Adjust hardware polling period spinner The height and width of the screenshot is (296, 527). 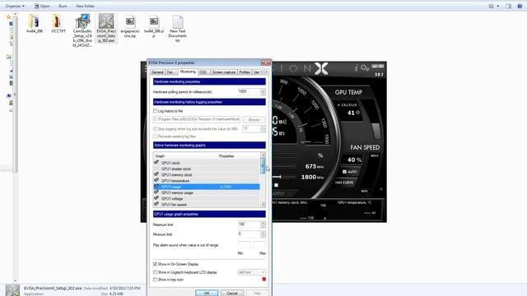(x=263, y=91)
